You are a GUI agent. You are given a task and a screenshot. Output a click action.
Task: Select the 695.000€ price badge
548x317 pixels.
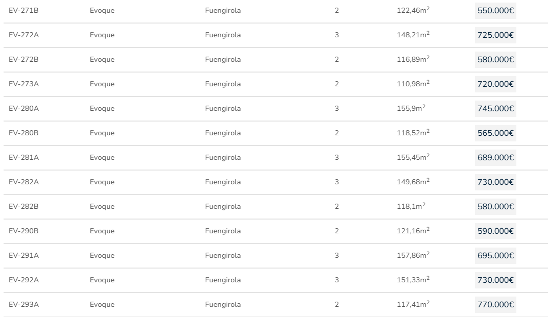tap(495, 256)
